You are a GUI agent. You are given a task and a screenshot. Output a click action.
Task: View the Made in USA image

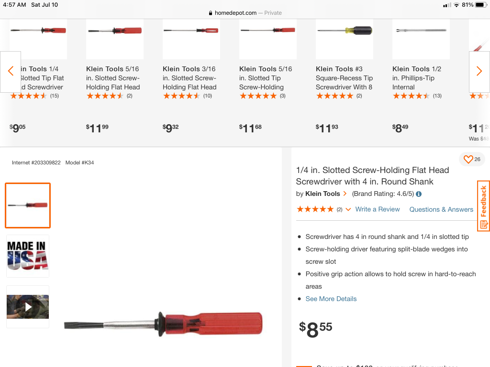pyautogui.click(x=28, y=256)
